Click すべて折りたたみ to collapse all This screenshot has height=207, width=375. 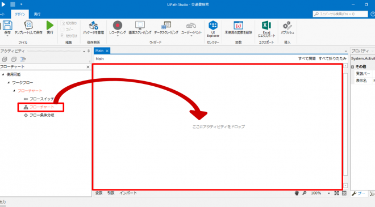[332, 58]
